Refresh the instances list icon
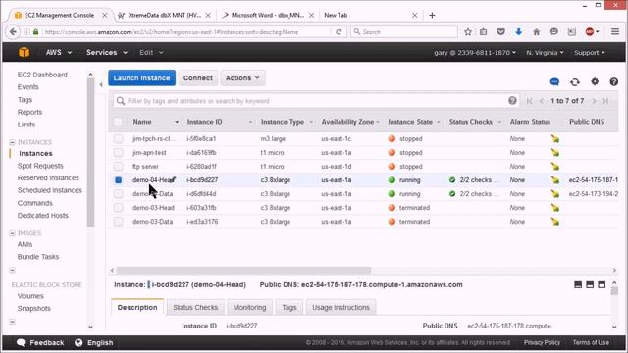Viewport: 628px width, 353px height. (x=575, y=82)
